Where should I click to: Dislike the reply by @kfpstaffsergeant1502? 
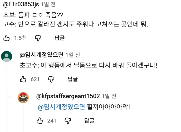point(68,120)
